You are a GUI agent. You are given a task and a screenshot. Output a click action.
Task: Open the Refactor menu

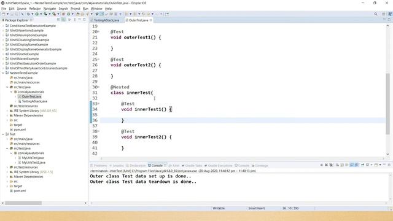coord(35,9)
